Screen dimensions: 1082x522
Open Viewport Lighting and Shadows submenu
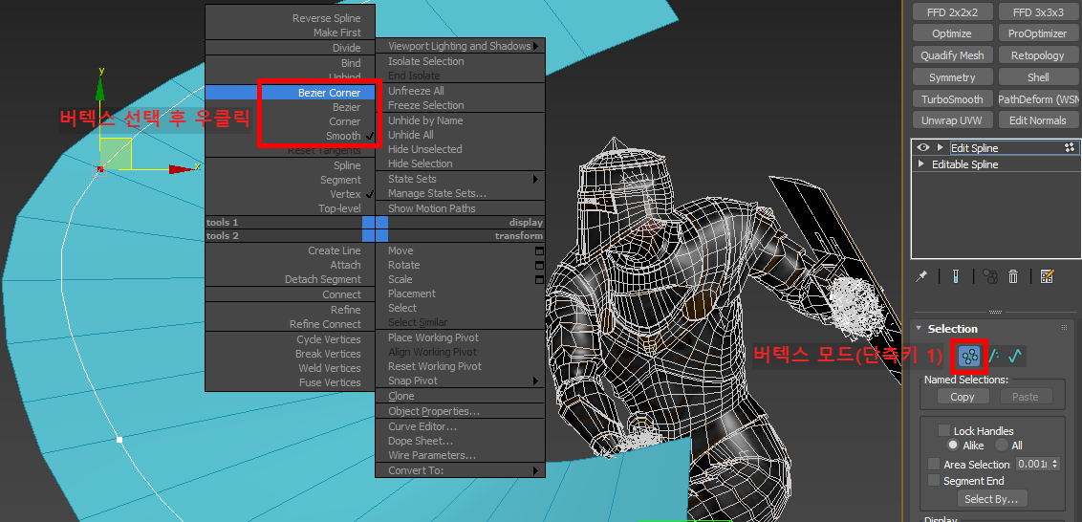coord(461,46)
